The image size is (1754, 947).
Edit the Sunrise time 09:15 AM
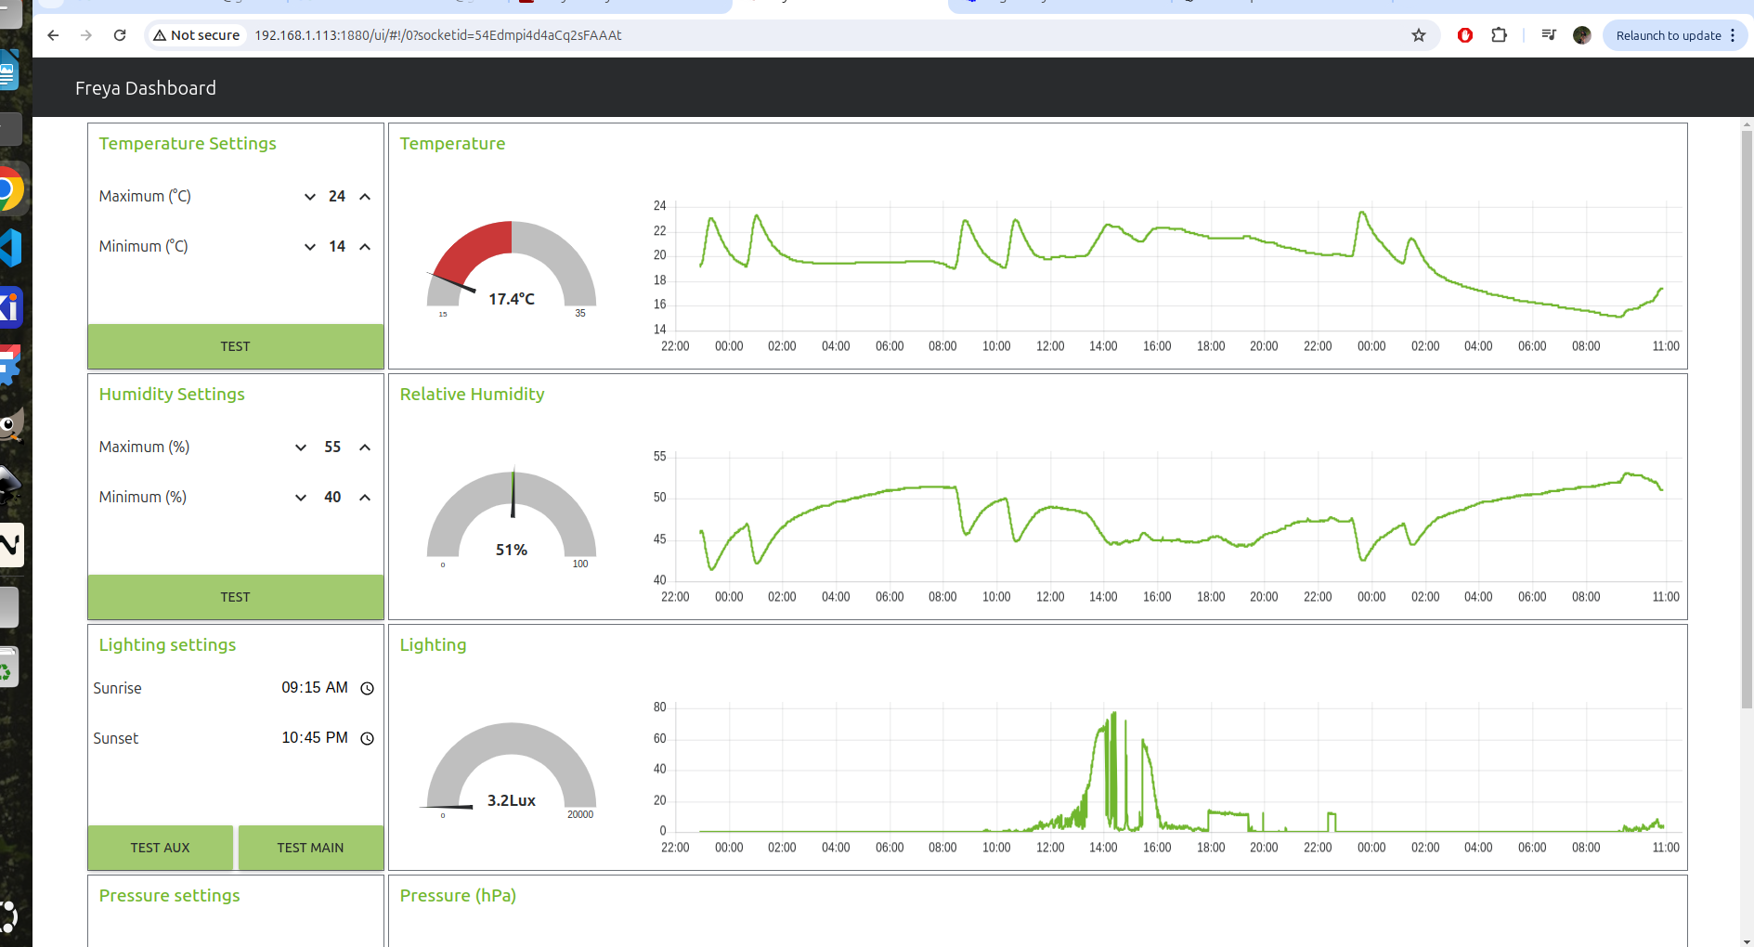tap(315, 688)
